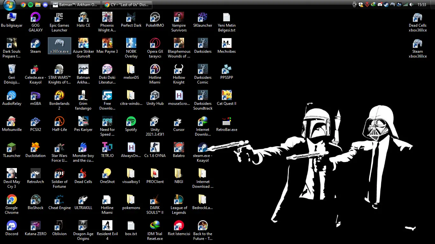Select the Hollow Knight shortcut
435x244 pixels.
coord(179,74)
